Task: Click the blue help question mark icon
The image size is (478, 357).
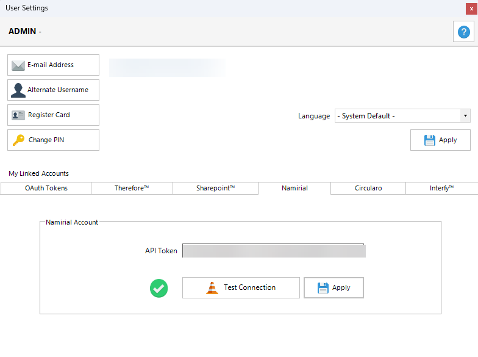Action: coord(463,32)
